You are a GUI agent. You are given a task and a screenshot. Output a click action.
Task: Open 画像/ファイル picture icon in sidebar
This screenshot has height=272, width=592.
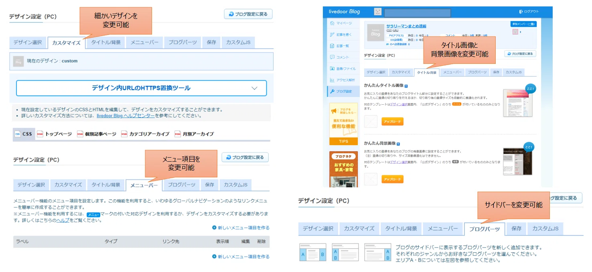click(332, 69)
